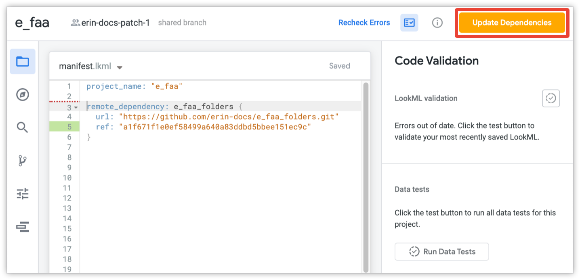
Task: Collapse the remote_dependency block on line 3
Action: point(76,107)
